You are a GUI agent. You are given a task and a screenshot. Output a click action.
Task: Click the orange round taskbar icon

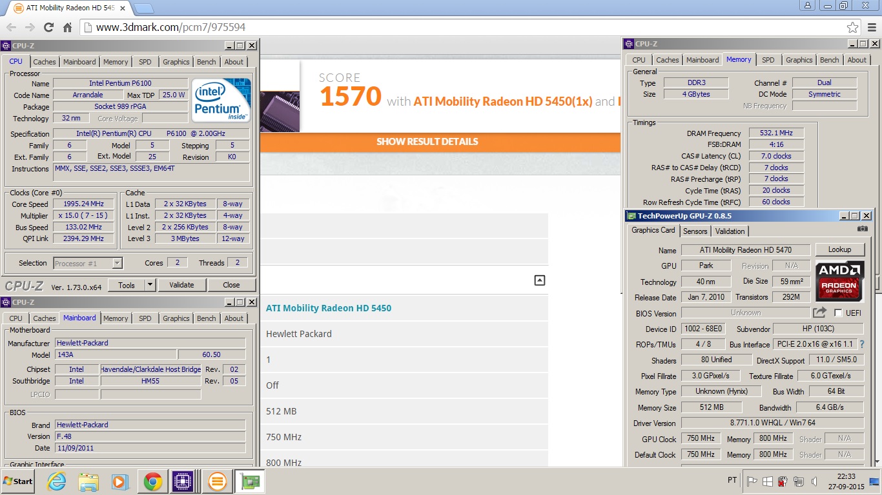coord(218,481)
